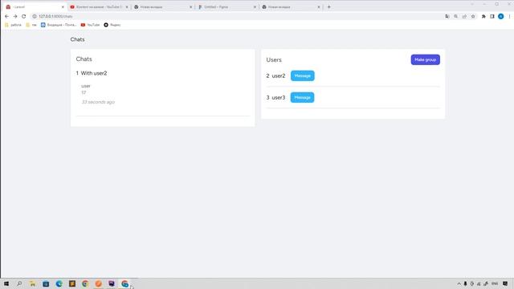The image size is (514, 289).
Task: Open the first Chrome icon on the taskbar
Action: click(85, 283)
